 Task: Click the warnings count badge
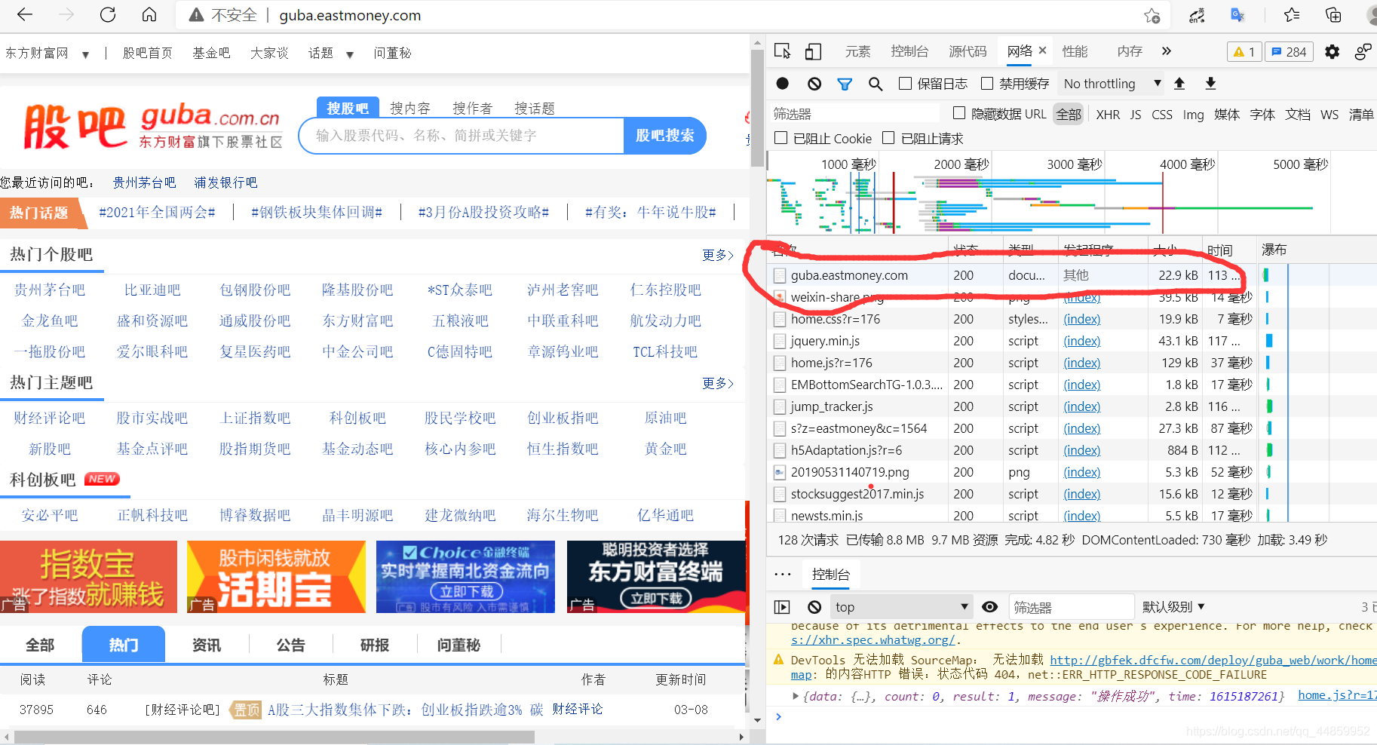pyautogui.click(x=1244, y=51)
